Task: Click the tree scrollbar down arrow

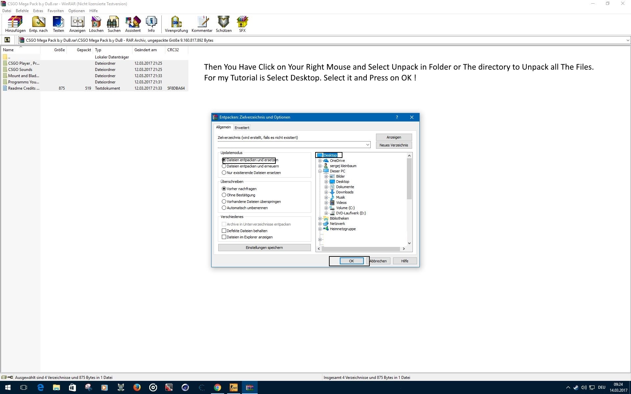Action: (409, 243)
